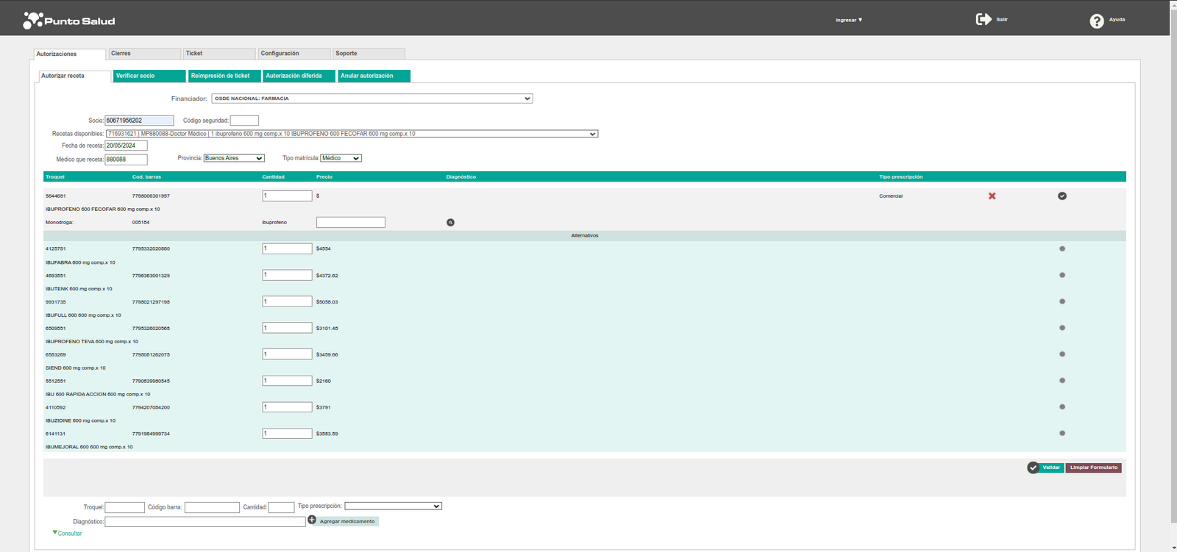Select alternative IBU 600 RAPIDA ACCION radio dot
The height and width of the screenshot is (552, 1177).
1062,381
